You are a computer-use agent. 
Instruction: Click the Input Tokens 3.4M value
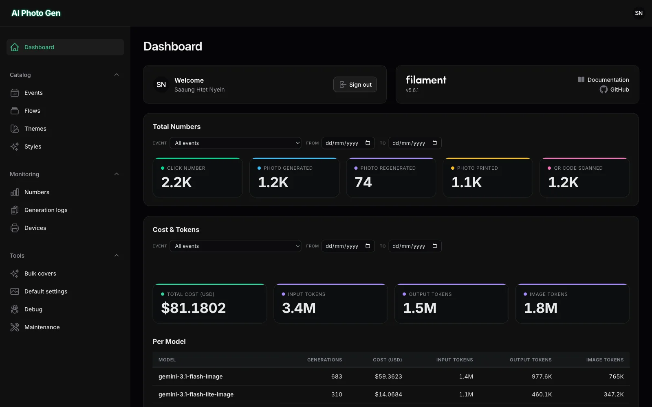(x=299, y=308)
